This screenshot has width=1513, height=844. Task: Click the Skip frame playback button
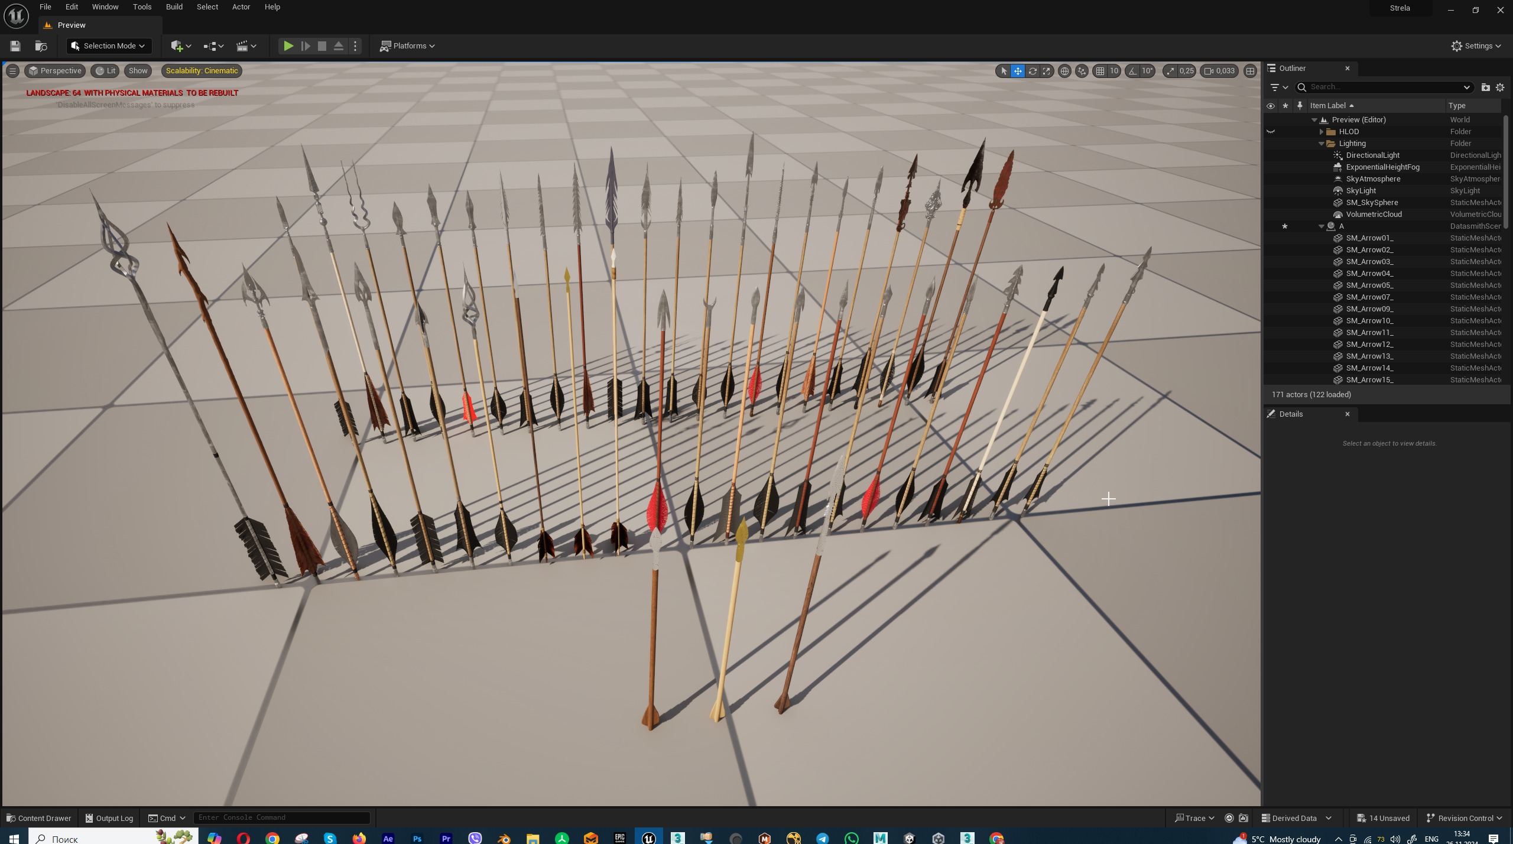306,46
